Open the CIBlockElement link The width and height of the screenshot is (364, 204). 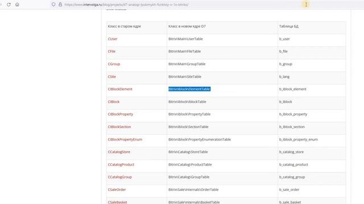(120, 89)
